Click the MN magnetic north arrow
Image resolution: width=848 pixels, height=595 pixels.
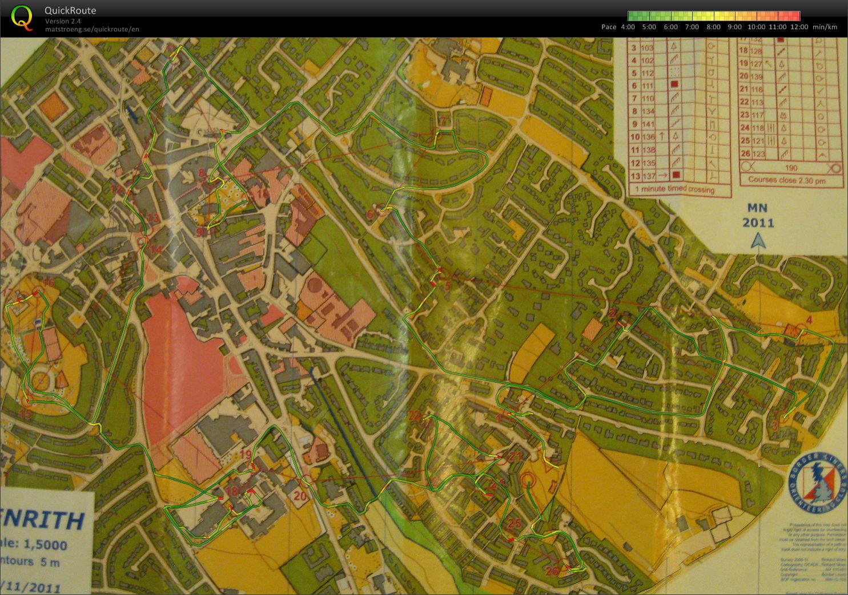coord(758,242)
